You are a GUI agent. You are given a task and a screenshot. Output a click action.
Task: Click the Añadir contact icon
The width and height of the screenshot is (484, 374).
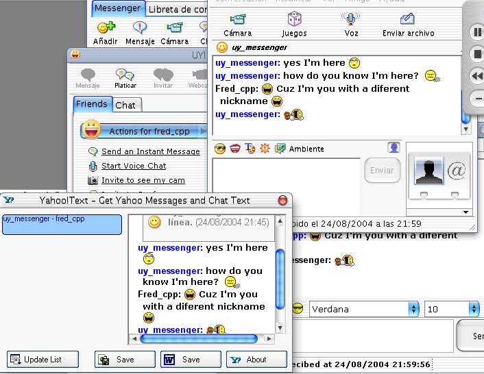pyautogui.click(x=106, y=28)
